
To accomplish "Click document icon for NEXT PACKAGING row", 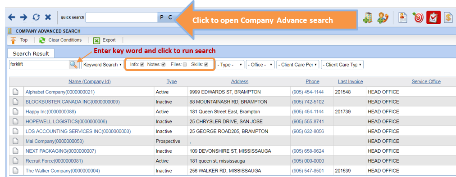I will pos(15,151).
